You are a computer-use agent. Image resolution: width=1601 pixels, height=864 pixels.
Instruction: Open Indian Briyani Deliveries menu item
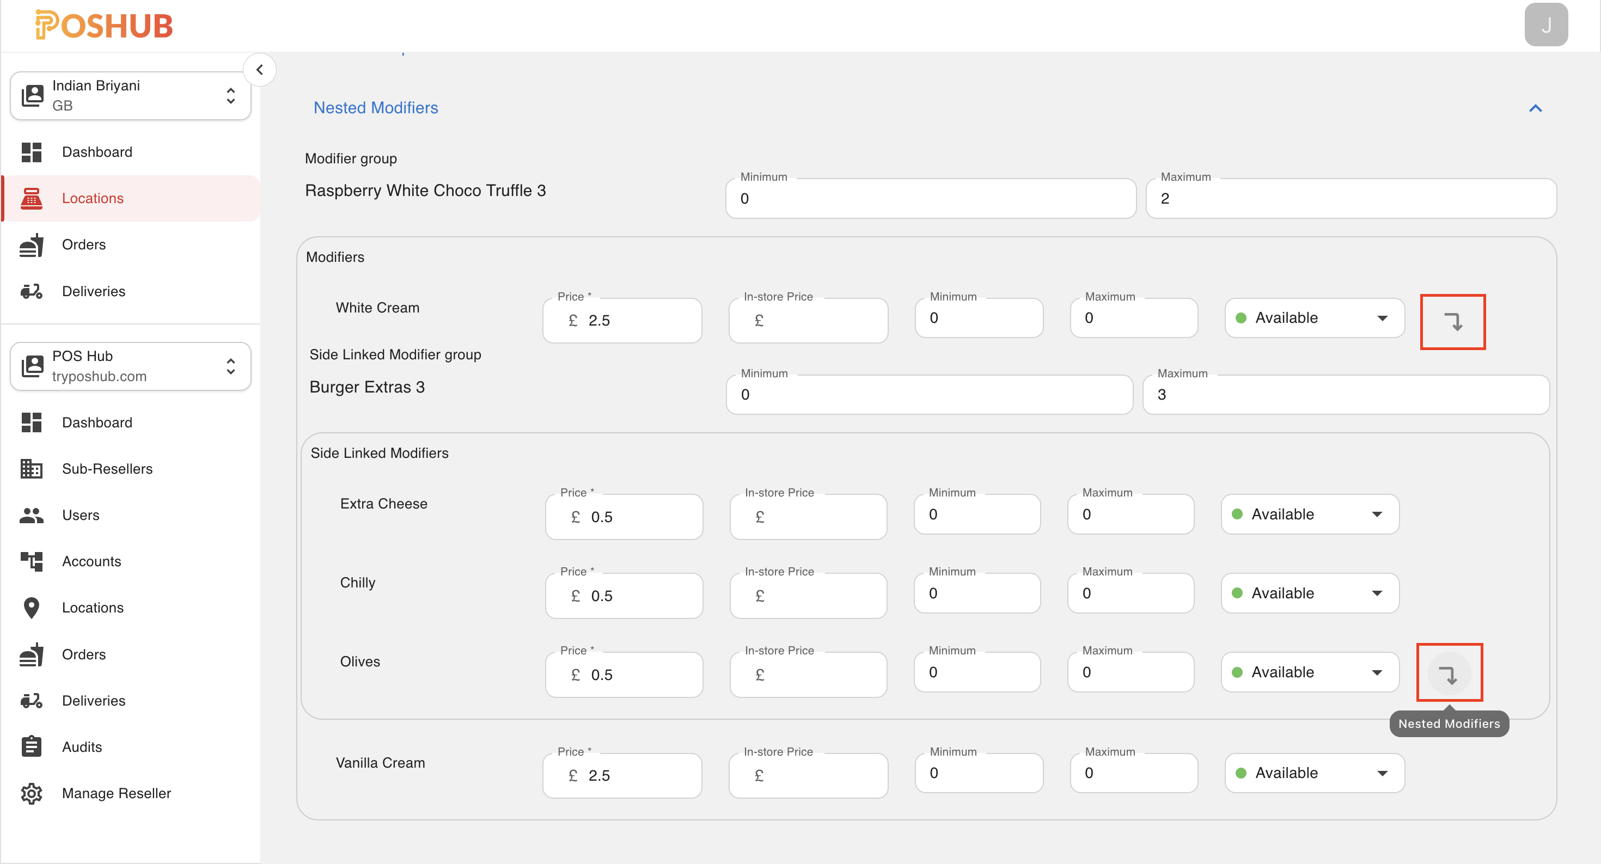(131, 291)
